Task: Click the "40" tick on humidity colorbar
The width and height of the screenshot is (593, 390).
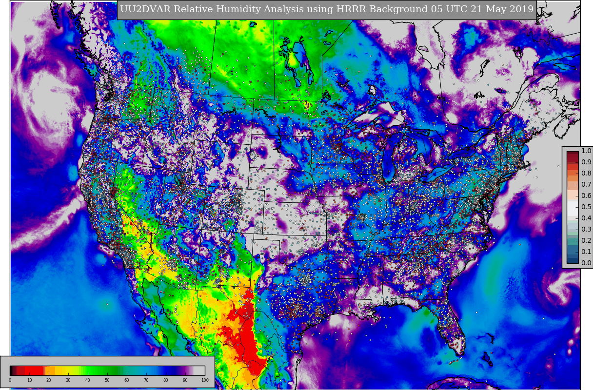Action: 88,380
